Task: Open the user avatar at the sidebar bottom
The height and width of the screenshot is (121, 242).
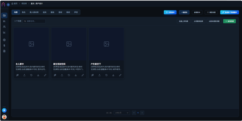Action: pyautogui.click(x=4, y=117)
